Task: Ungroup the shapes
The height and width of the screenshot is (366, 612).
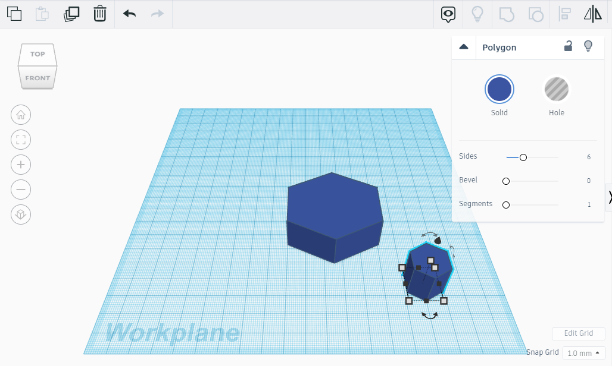Action: click(535, 14)
